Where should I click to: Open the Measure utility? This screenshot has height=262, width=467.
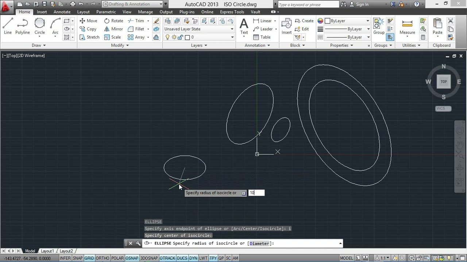click(407, 26)
